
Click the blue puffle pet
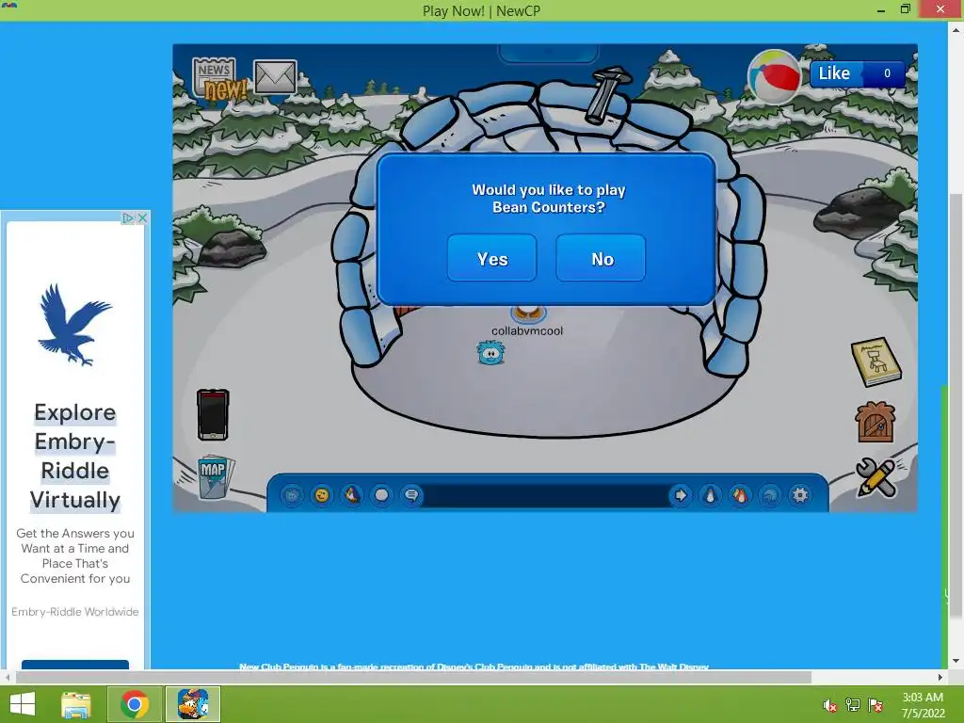pyautogui.click(x=490, y=353)
